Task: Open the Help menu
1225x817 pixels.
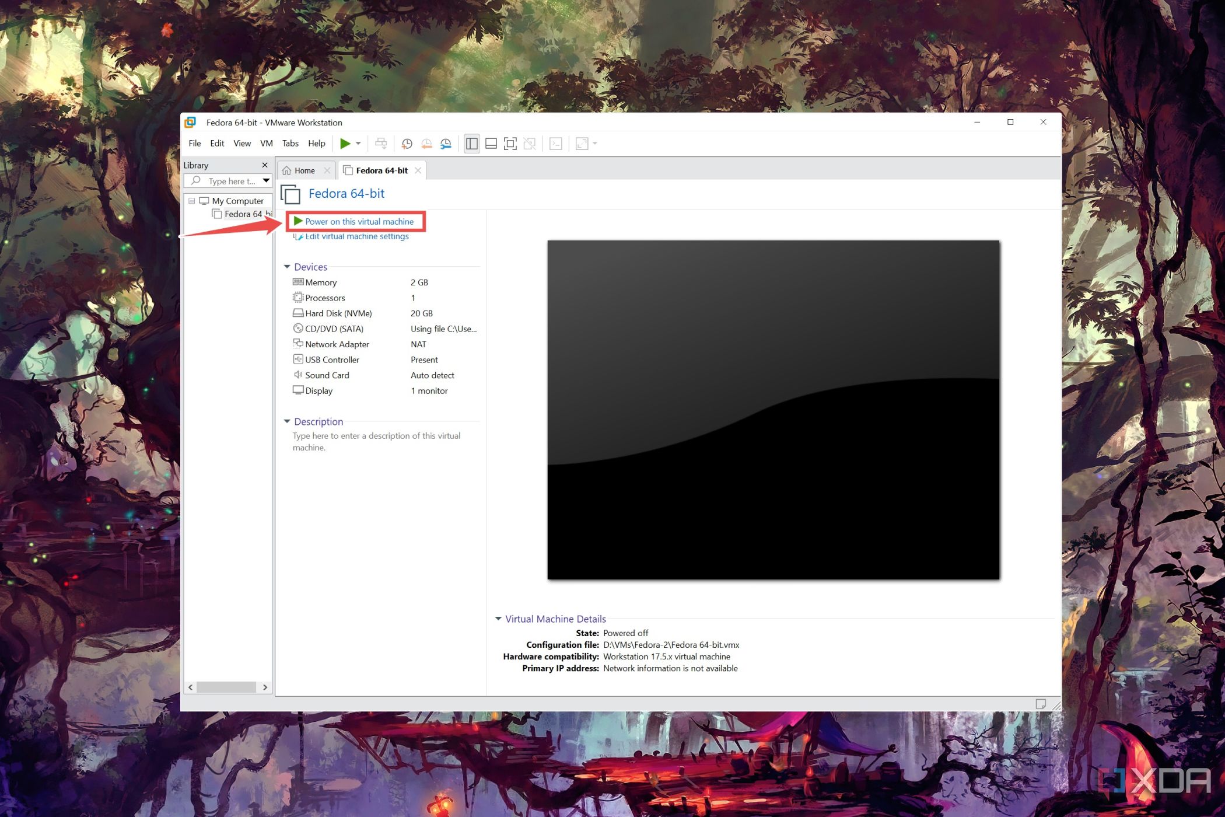Action: (x=317, y=144)
